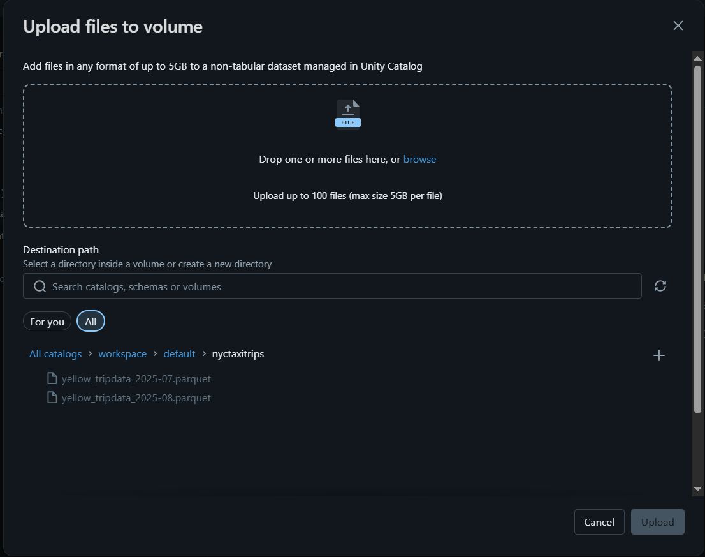Screen dimensions: 705x557
Task: Close the Upload files to volume dialog
Action: 678,26
